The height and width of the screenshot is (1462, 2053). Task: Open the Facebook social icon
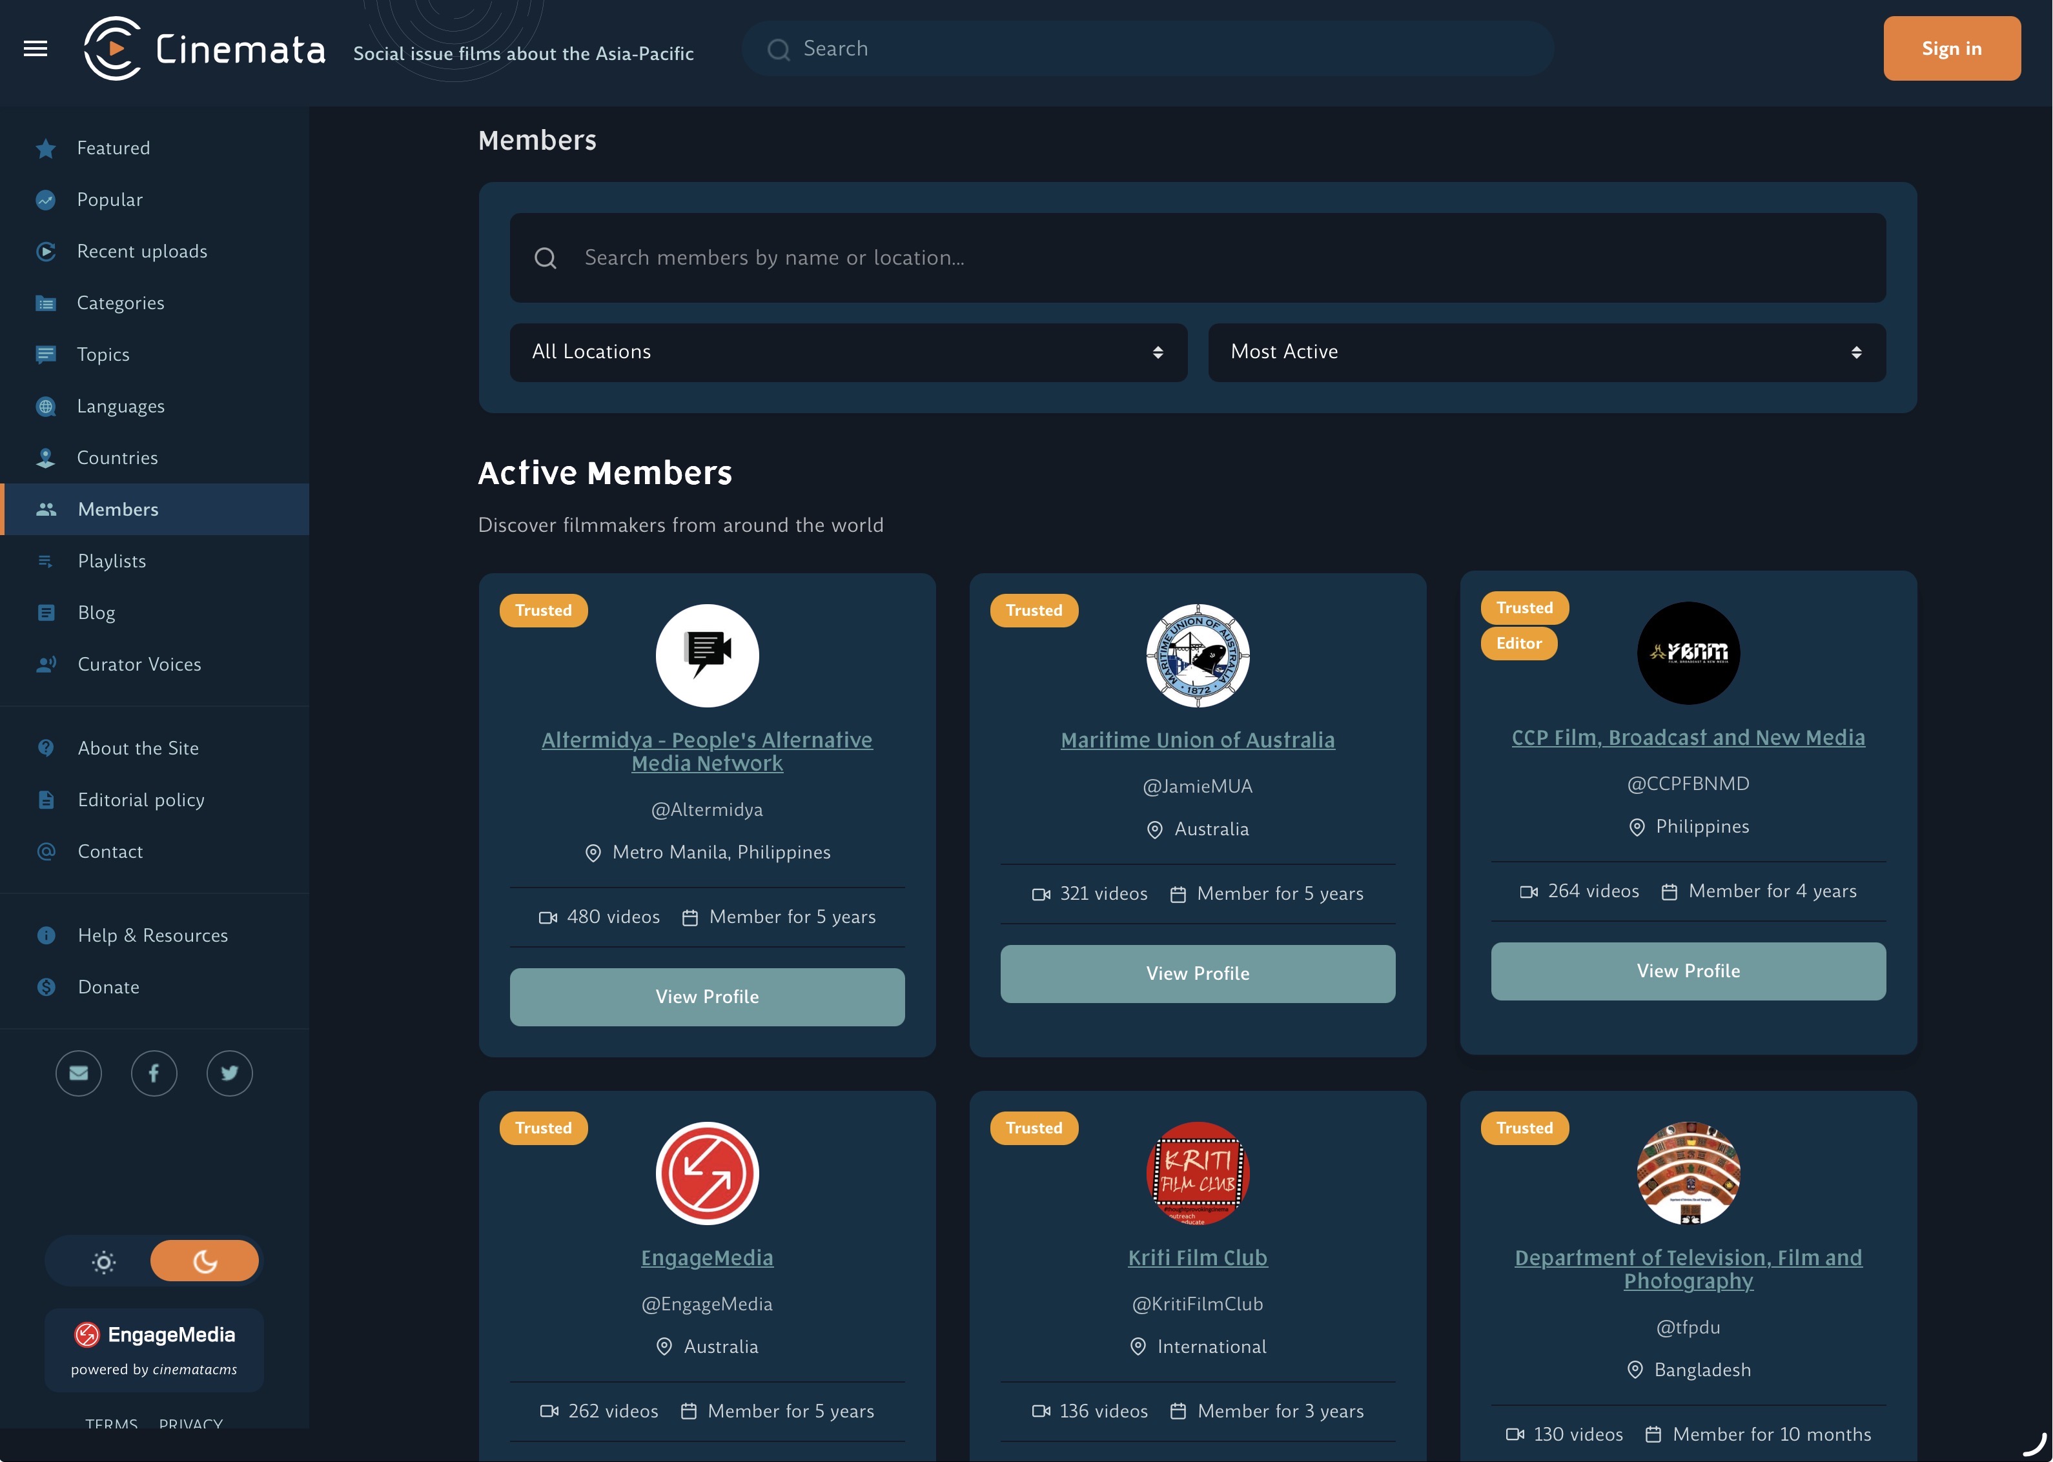pyautogui.click(x=154, y=1073)
